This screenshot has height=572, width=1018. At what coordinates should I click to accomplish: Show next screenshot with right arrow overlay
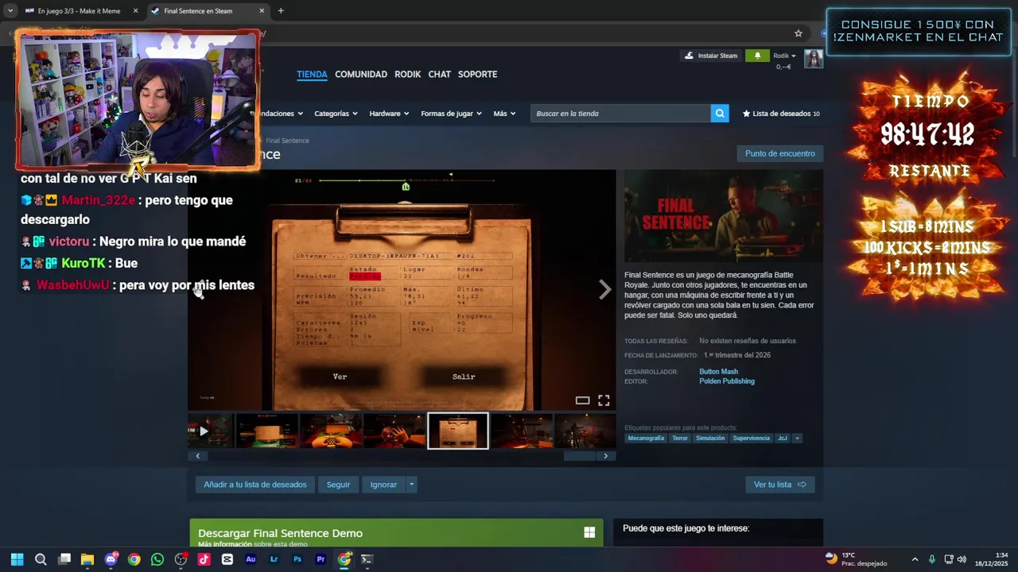605,290
